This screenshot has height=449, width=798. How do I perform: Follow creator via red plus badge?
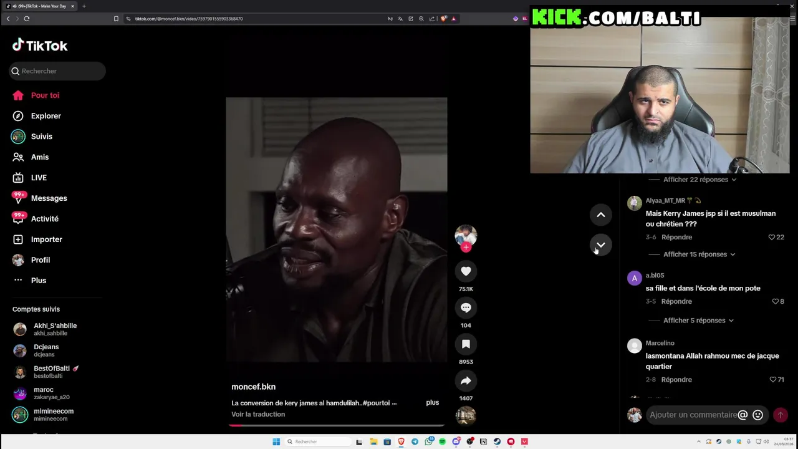tap(466, 248)
